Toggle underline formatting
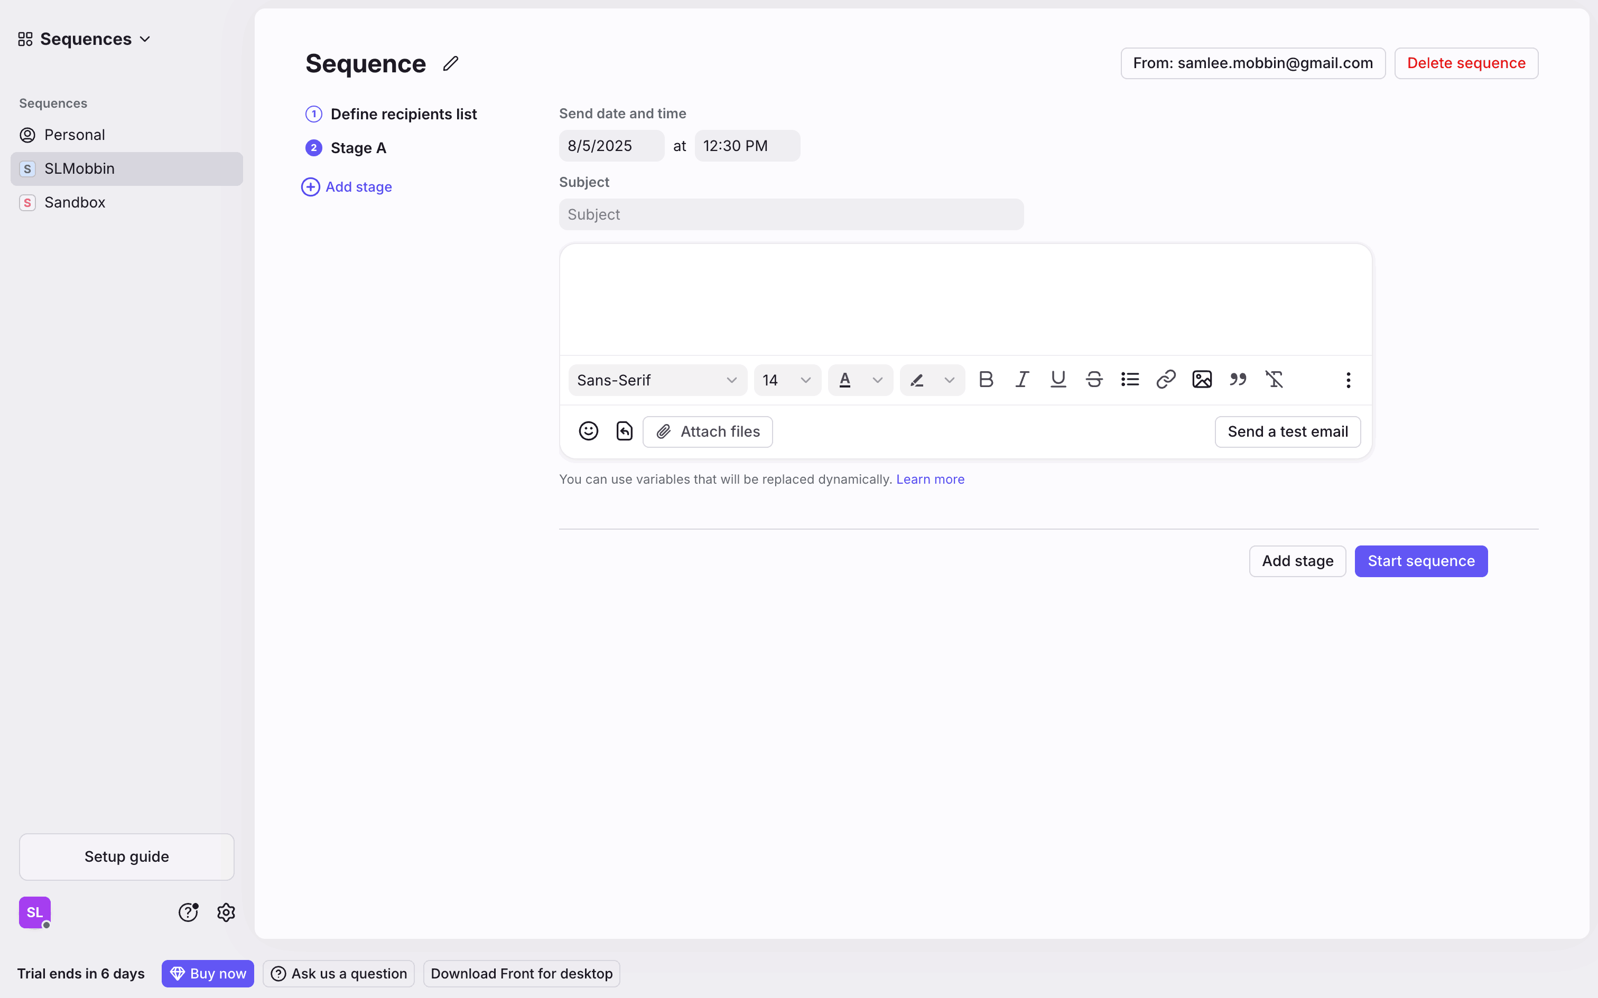This screenshot has height=998, width=1598. point(1058,380)
